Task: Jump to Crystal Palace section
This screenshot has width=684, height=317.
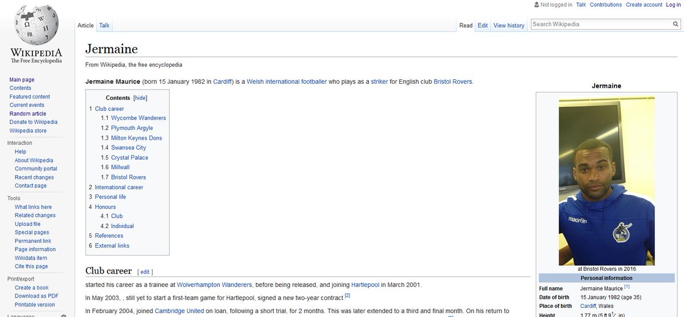Action: [129, 157]
